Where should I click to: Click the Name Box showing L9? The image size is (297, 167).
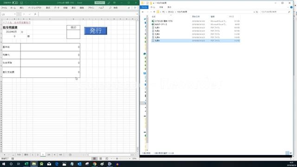click(7, 14)
